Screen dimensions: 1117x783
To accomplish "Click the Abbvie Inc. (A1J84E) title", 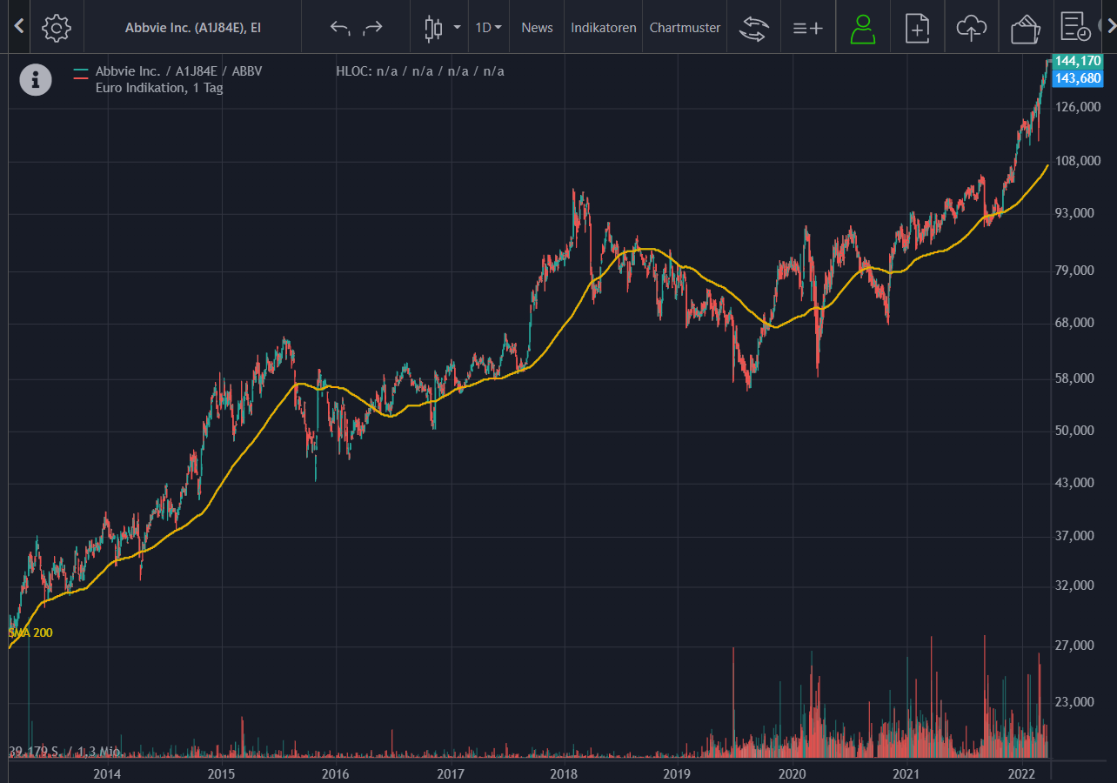I will (x=193, y=28).
